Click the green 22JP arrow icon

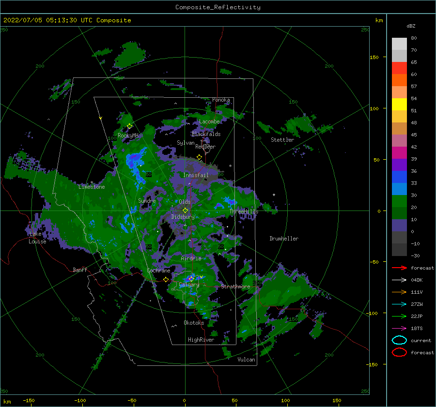399,316
